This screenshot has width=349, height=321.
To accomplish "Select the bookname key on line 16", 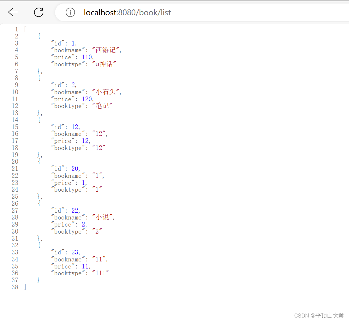I will point(67,134).
